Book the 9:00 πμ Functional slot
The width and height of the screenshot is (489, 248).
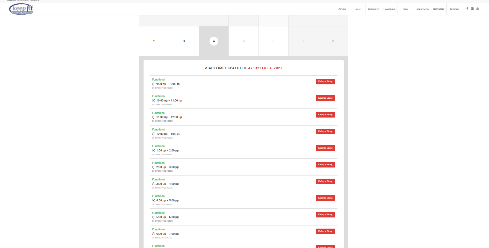pos(325,82)
